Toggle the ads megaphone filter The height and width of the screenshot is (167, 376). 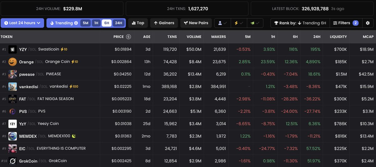pos(255,23)
